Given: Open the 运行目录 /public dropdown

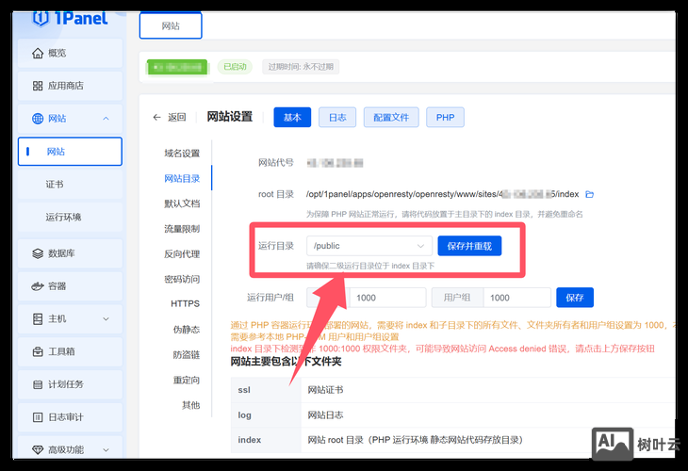Looking at the screenshot, I should coord(369,246).
